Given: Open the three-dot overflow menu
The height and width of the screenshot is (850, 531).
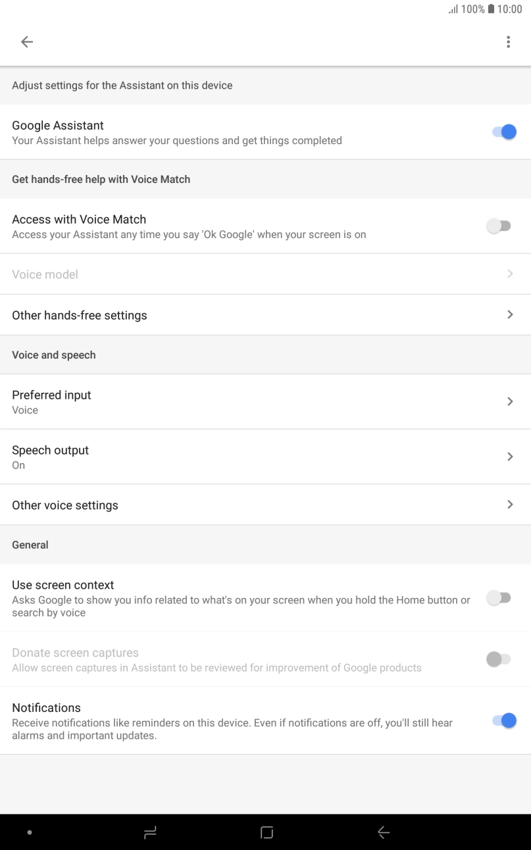Looking at the screenshot, I should (x=508, y=42).
